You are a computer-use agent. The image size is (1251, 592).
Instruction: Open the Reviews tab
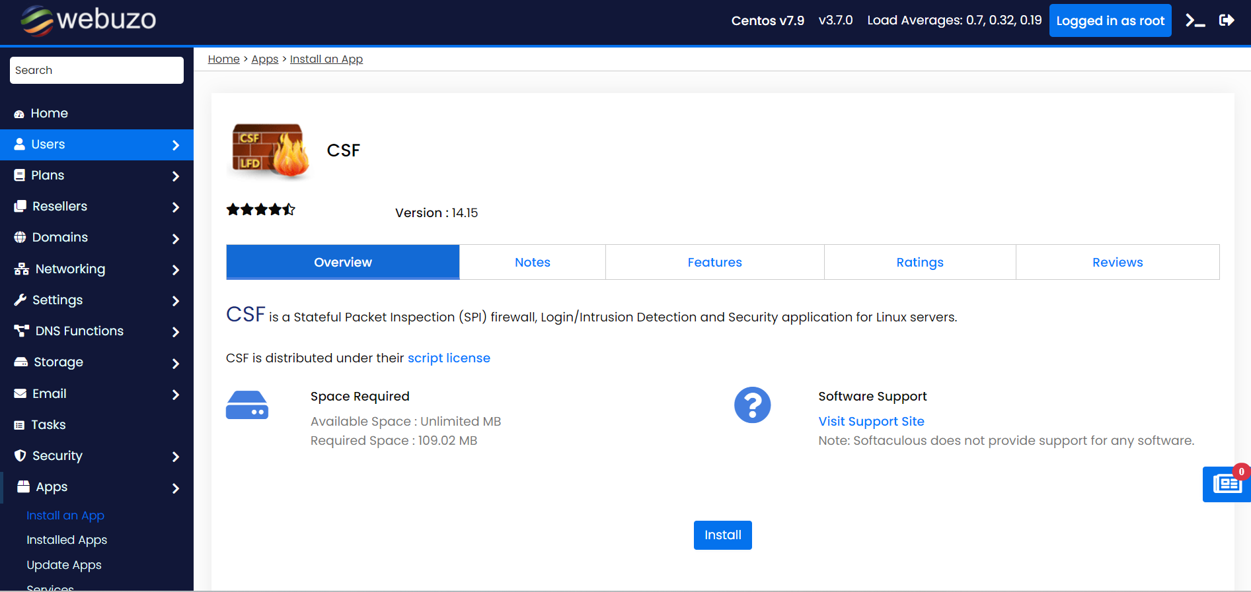1117,263
